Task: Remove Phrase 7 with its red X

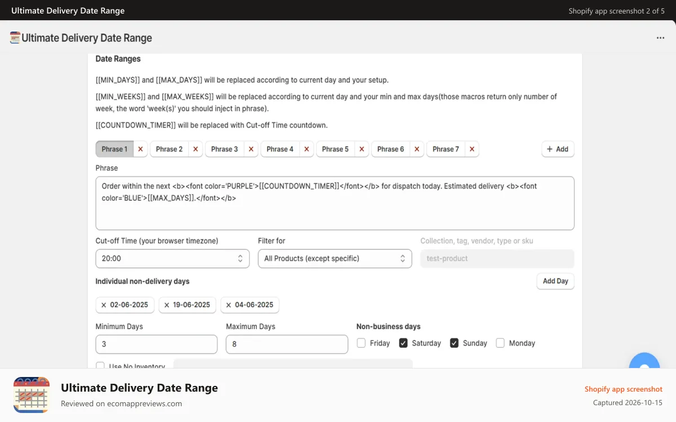Action: click(472, 149)
